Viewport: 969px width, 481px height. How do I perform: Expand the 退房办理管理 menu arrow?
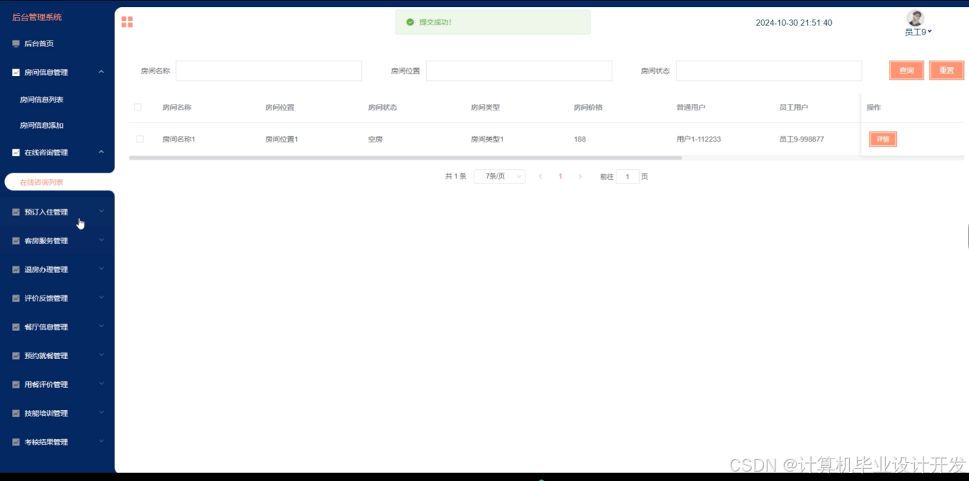(x=101, y=269)
